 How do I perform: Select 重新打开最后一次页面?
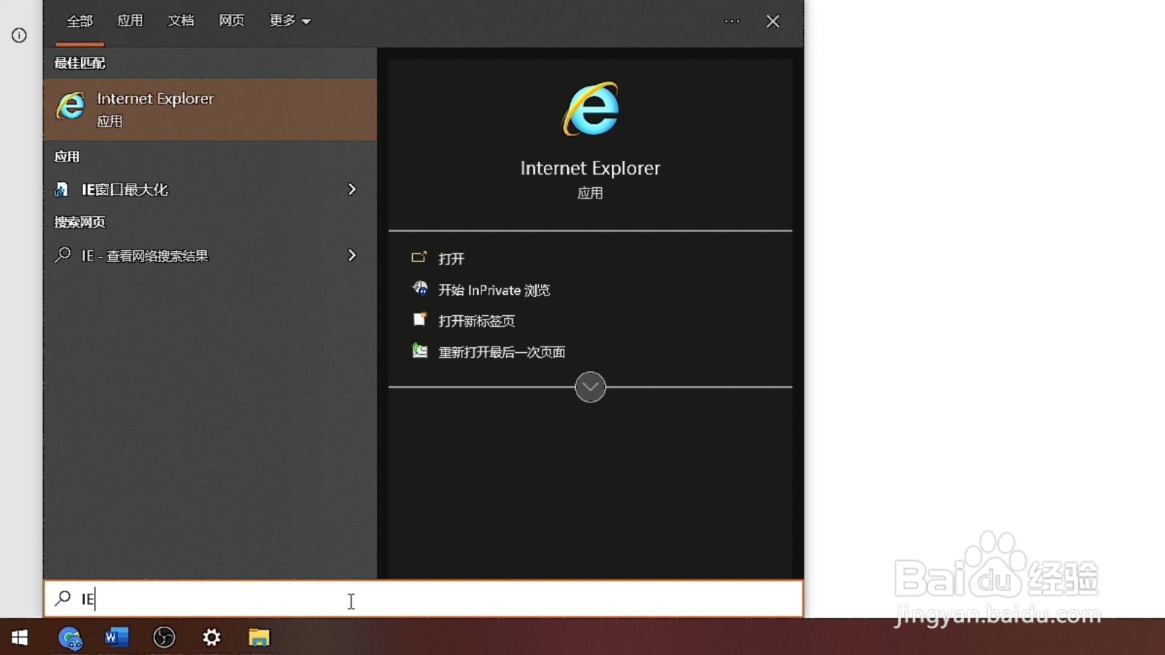click(x=502, y=352)
